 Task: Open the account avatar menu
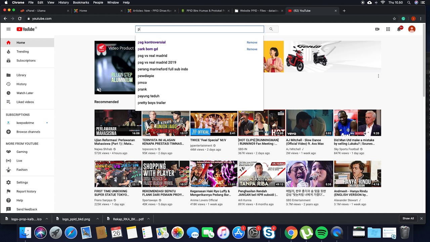412,29
